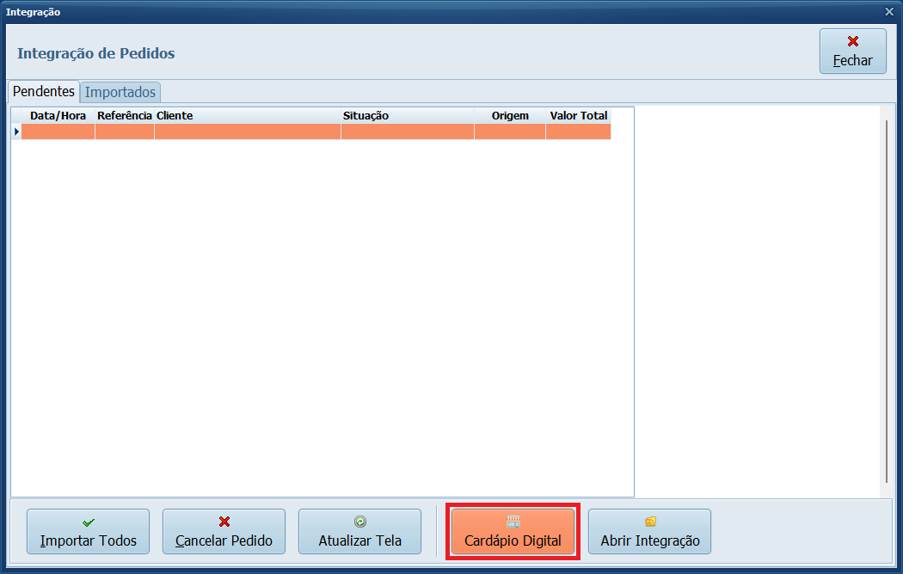Click the Valor Total column header
The width and height of the screenshot is (903, 574).
(578, 115)
